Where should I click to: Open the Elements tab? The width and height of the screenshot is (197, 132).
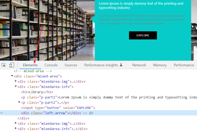(30, 65)
